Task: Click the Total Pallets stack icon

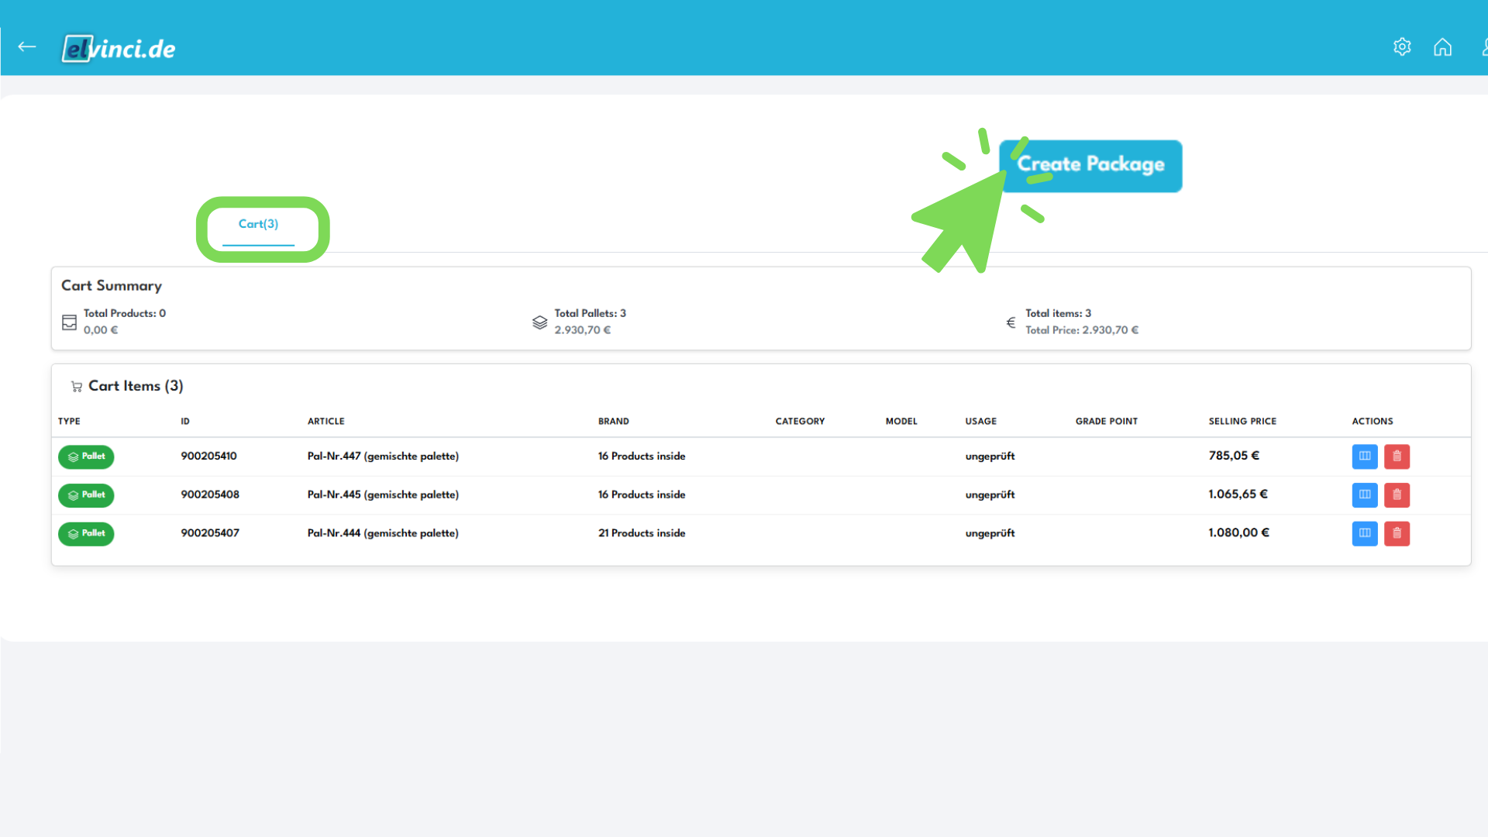Action: [540, 322]
